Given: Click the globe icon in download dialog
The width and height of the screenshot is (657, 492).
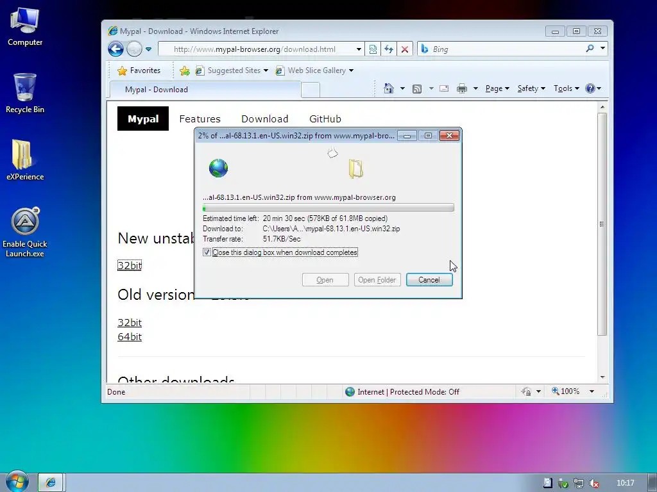Looking at the screenshot, I should tap(218, 168).
